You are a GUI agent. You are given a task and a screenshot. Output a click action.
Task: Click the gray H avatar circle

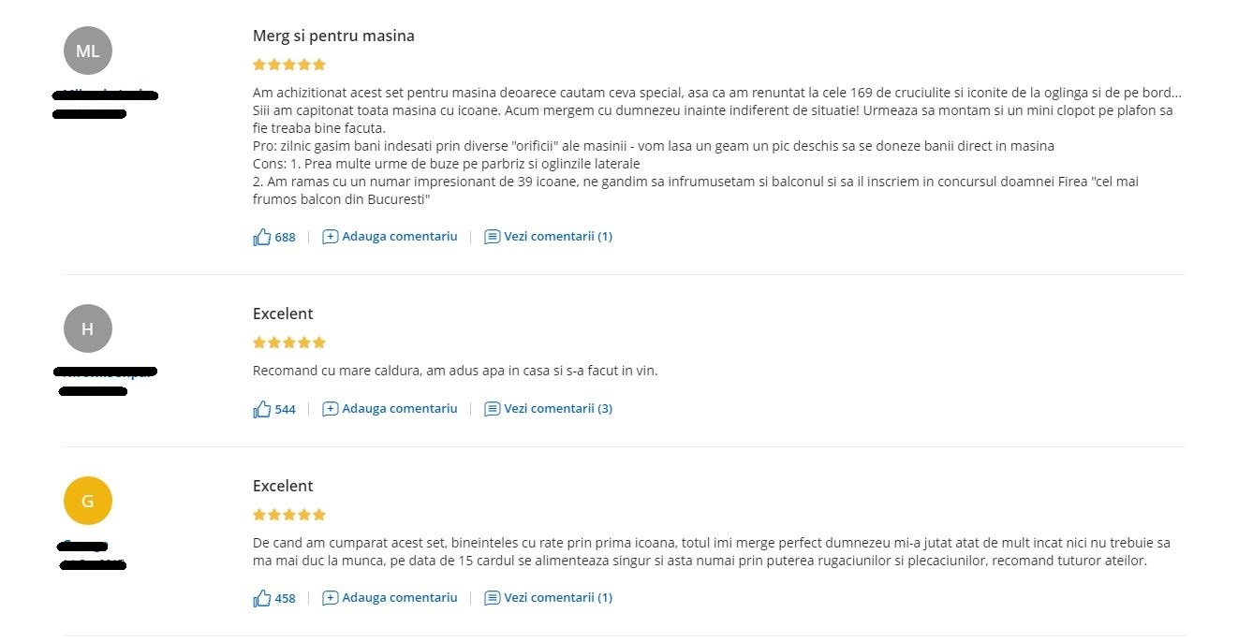pos(88,328)
